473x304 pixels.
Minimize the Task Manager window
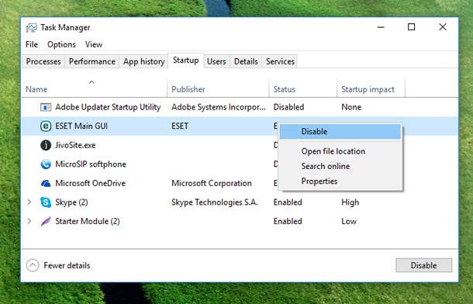point(381,27)
